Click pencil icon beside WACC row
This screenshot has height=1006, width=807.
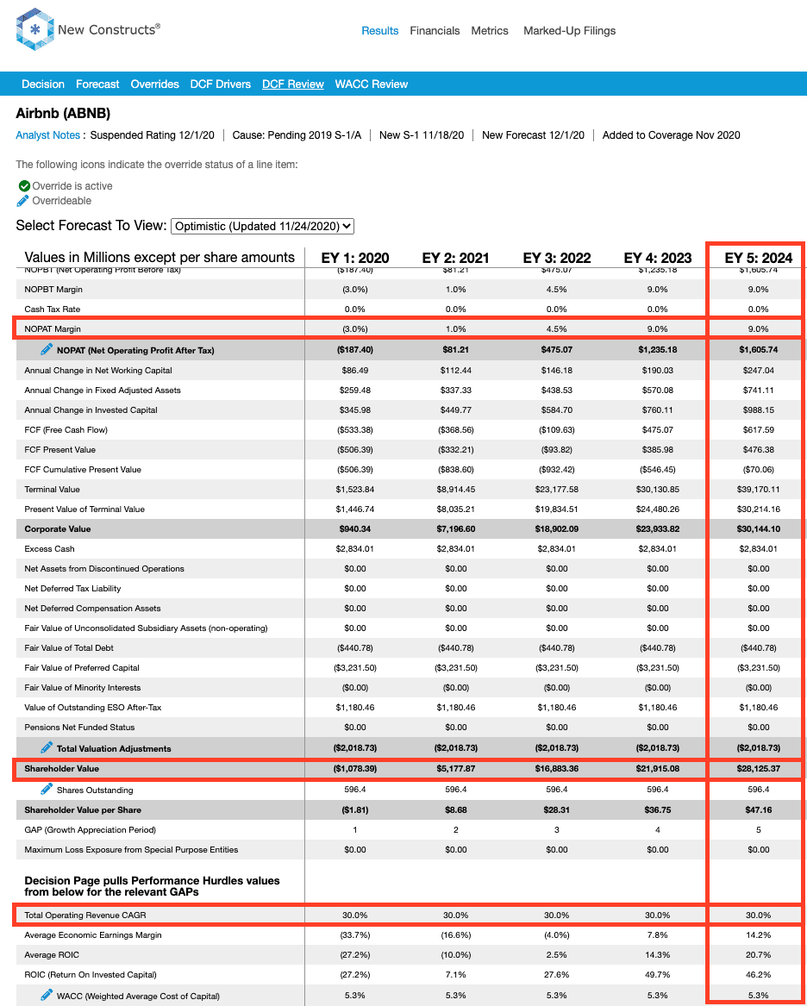click(x=47, y=995)
